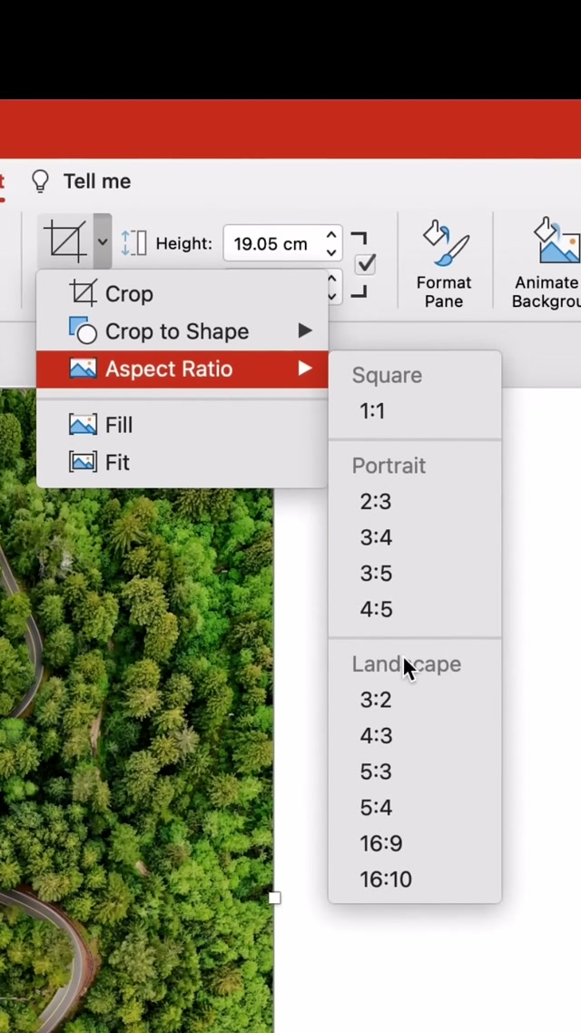The image size is (581, 1033).
Task: Choose the Fit crop option
Action: click(117, 463)
